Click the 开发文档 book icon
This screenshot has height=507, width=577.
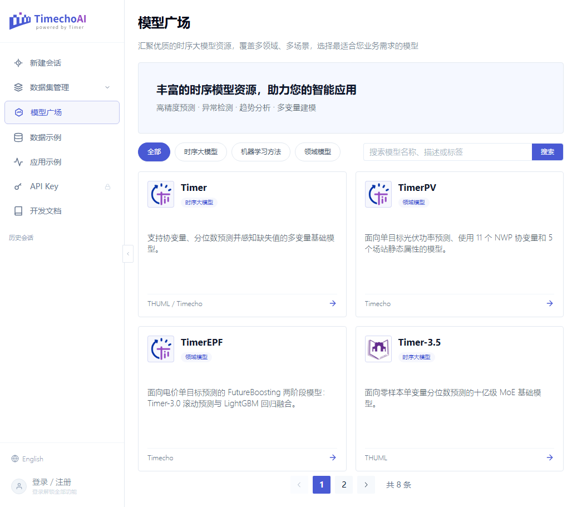[x=18, y=211]
